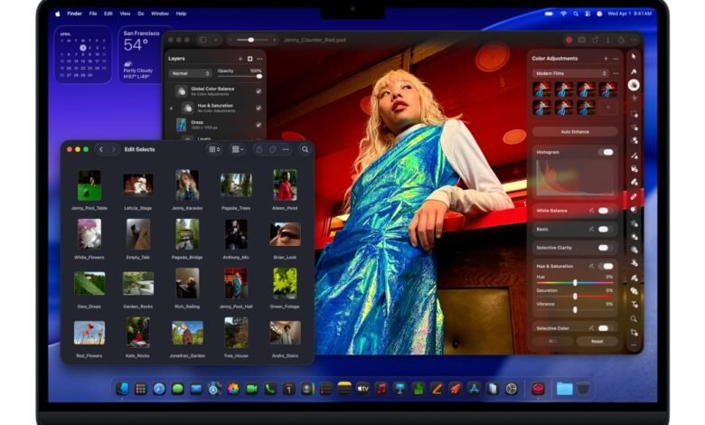Toggle the Histogram switch
Screen dimensions: 705x425
606,152
